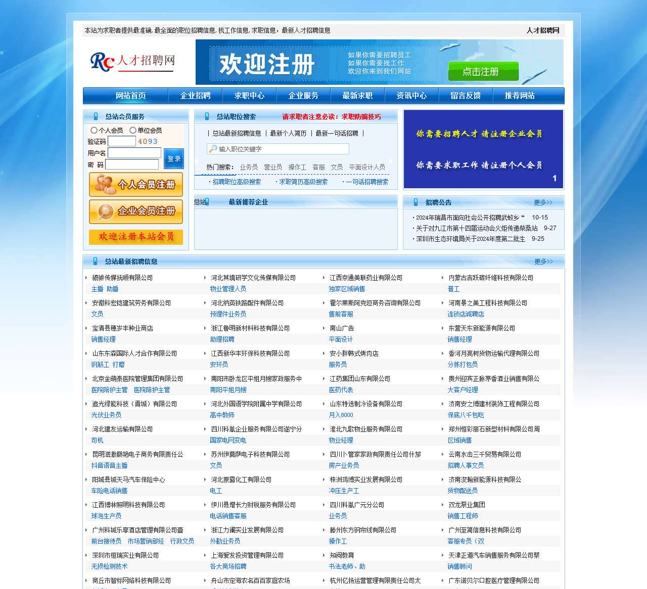Open the 深圳市生态环境局 announcement
The height and width of the screenshot is (589, 647).
[x=471, y=239]
